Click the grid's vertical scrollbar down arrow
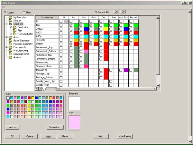Image resolution: width=193 pixels, height=145 pixels. click(x=158, y=85)
